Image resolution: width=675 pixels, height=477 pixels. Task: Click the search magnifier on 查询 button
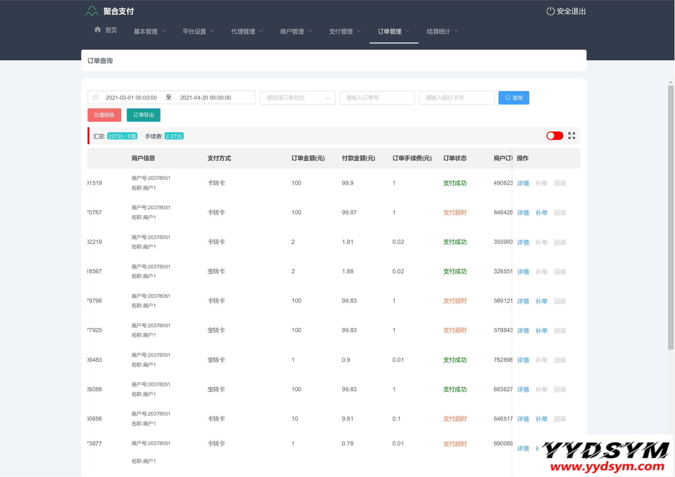coord(508,98)
